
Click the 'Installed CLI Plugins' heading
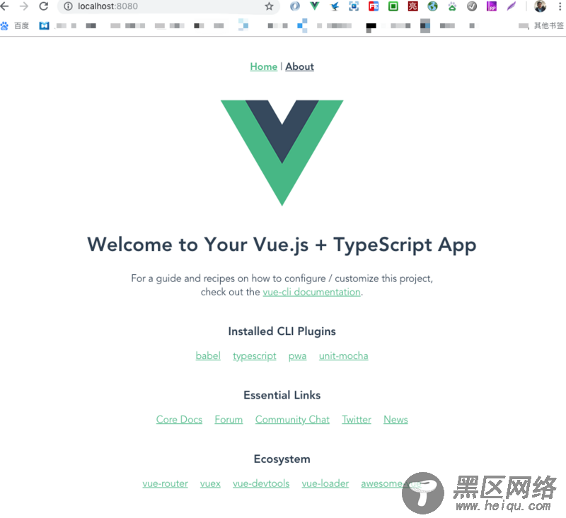tap(282, 331)
